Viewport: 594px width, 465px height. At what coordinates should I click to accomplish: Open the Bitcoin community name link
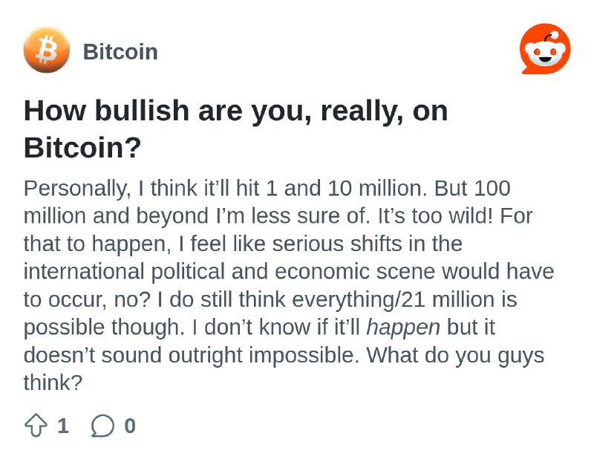click(120, 51)
